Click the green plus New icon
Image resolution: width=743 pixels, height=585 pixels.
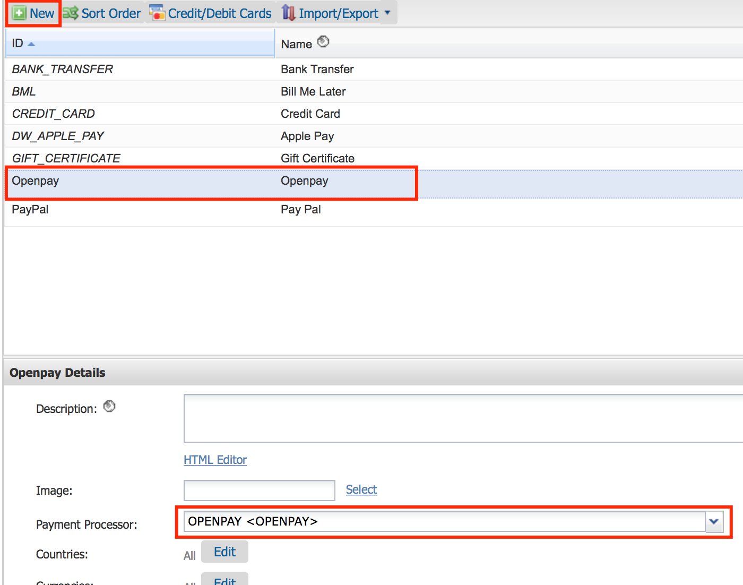(x=19, y=13)
